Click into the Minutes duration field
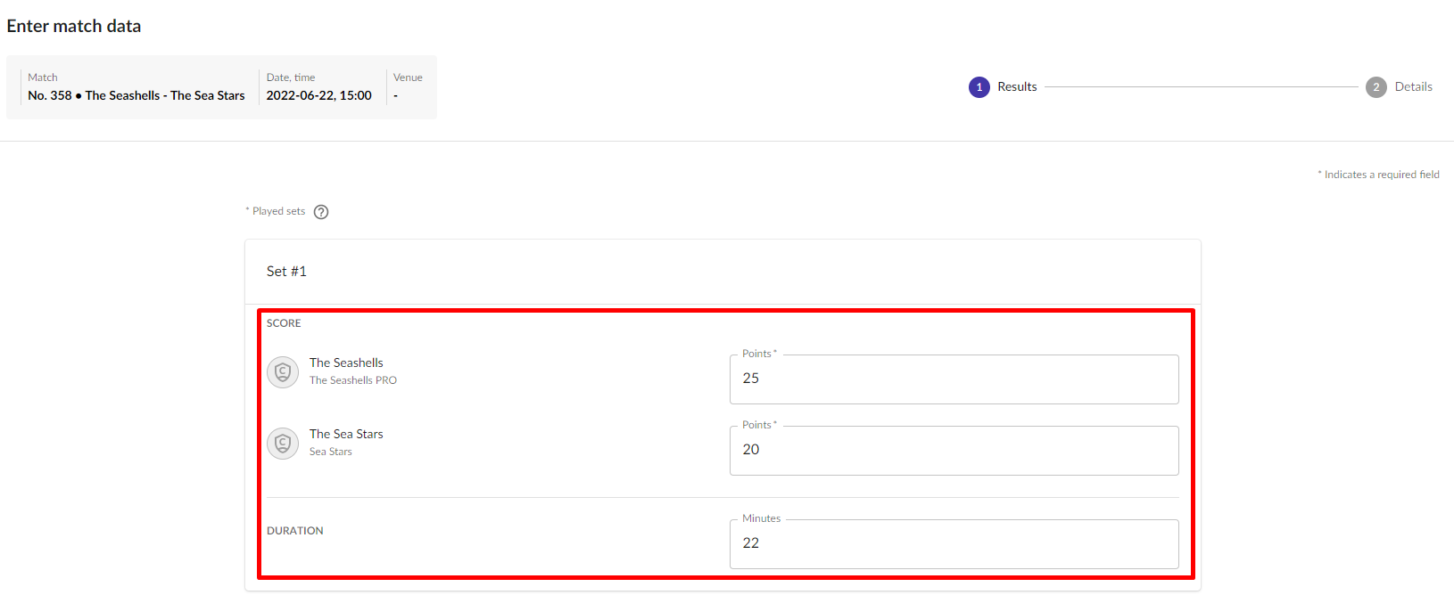Viewport: 1454px width, 595px height. click(953, 544)
